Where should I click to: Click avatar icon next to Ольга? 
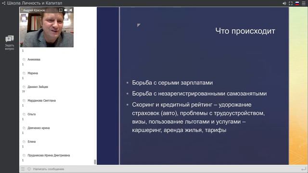(x=24, y=114)
